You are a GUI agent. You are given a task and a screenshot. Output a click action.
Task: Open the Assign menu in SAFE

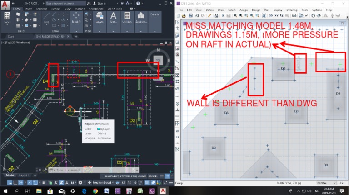tap(244, 10)
